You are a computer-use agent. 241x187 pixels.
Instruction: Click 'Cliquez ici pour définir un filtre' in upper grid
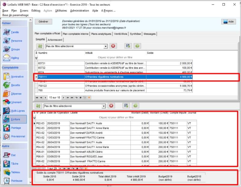(115, 57)
